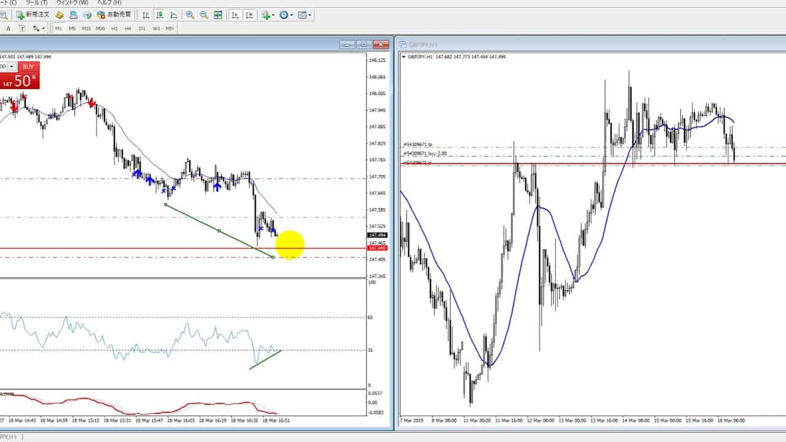Select the H4 timeframe button
Screen dimensions: 786x442
click(128, 28)
